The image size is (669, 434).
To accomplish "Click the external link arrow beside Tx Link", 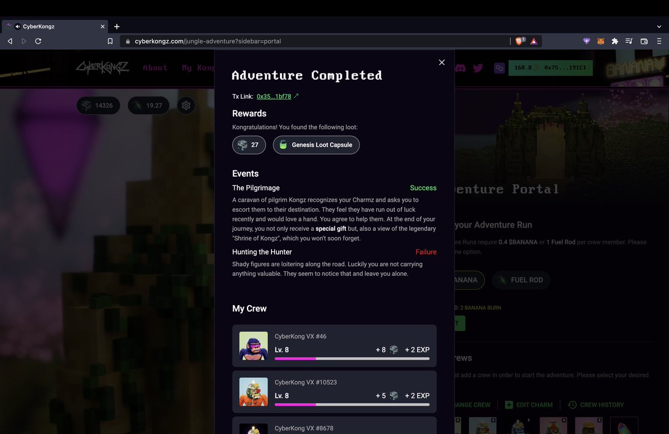I will 296,96.
